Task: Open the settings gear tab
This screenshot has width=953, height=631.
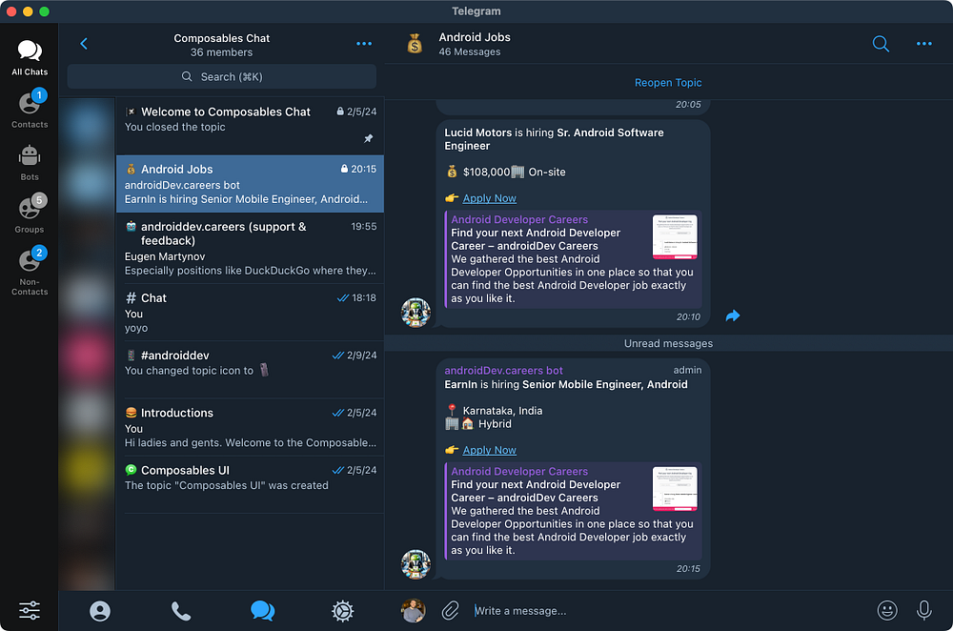Action: pos(343,611)
